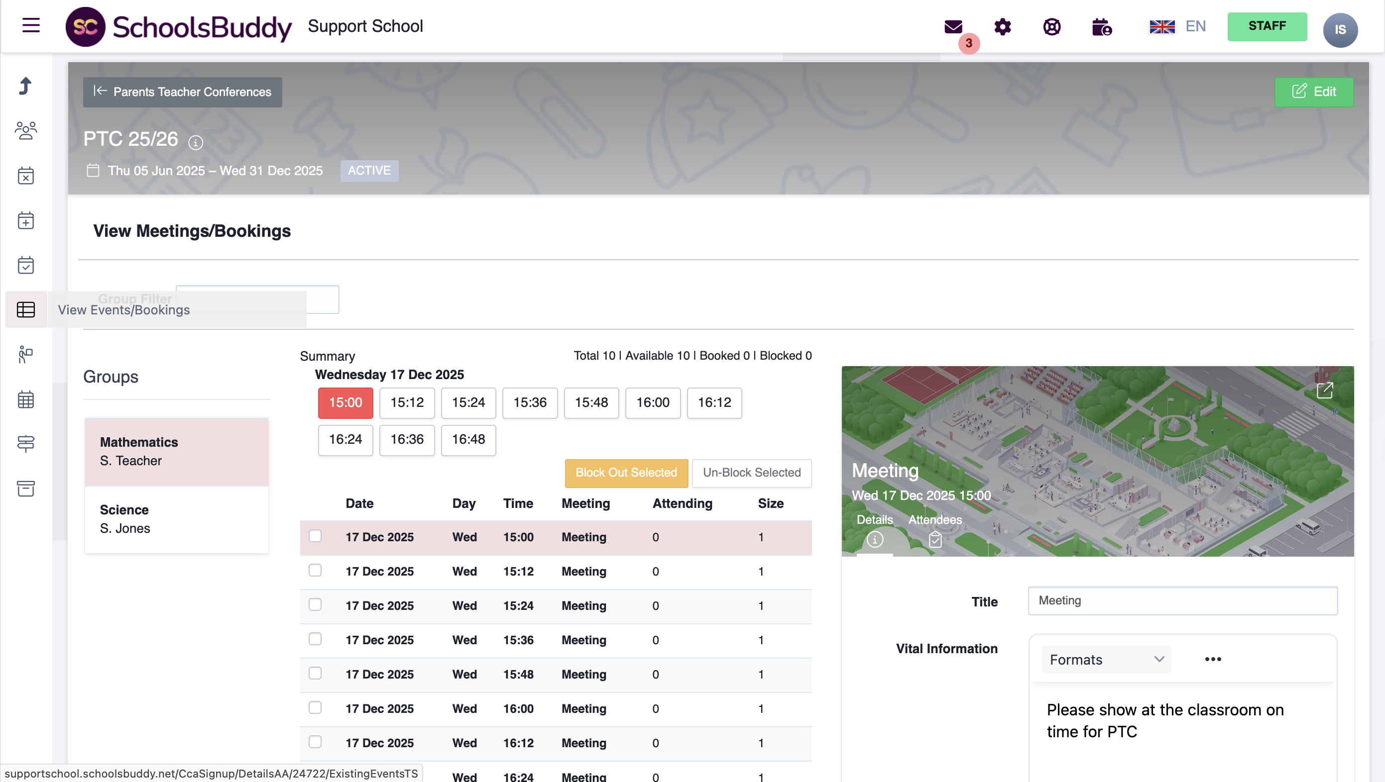
Task: Open the hamburger navigation menu
Action: [31, 25]
